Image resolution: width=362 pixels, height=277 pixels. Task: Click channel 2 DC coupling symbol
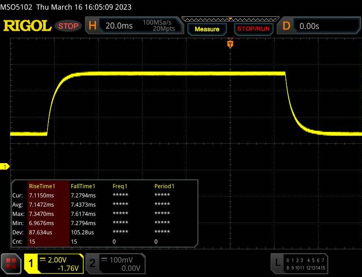(x=104, y=260)
